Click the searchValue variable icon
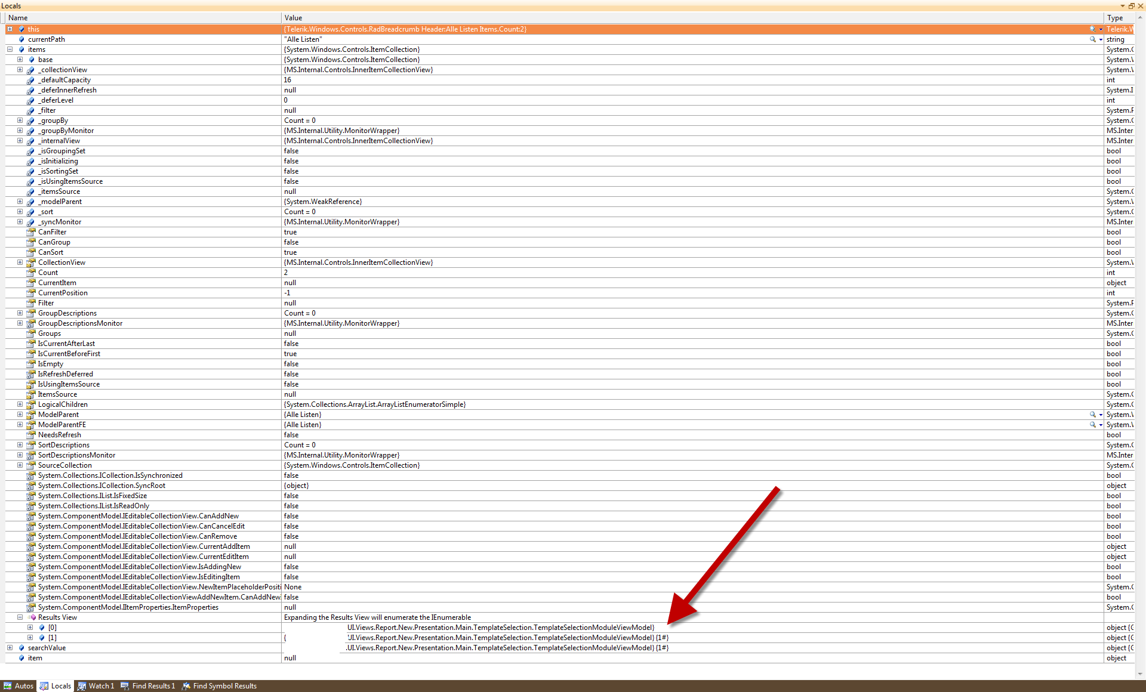The height and width of the screenshot is (692, 1146). click(x=22, y=648)
